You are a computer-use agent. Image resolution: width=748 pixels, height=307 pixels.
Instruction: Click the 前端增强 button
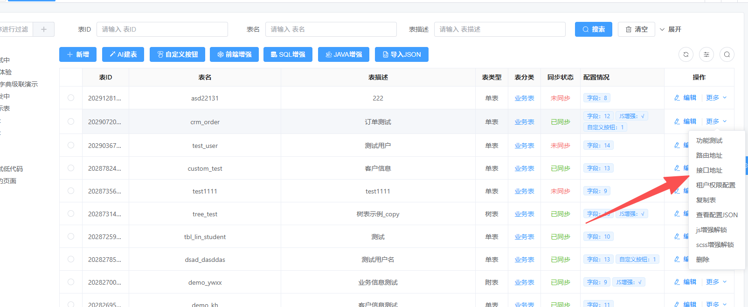coord(234,54)
